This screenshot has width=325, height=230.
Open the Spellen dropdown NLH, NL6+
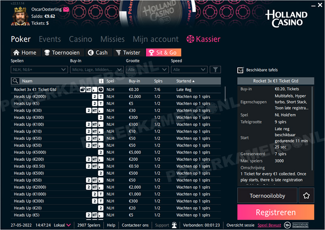39,70
